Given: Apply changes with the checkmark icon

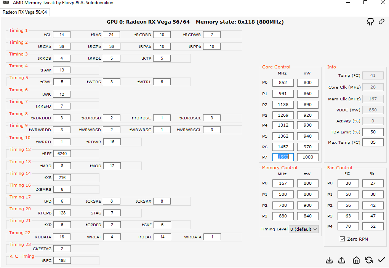Looking at the screenshot, I should [381, 260].
